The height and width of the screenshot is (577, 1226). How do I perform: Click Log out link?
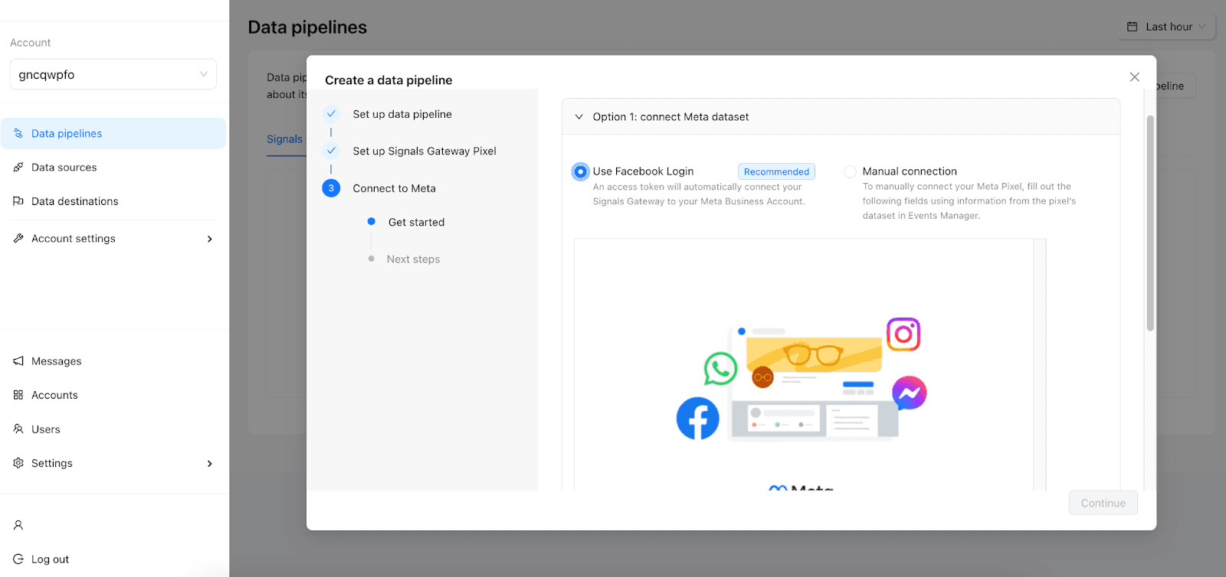click(51, 559)
